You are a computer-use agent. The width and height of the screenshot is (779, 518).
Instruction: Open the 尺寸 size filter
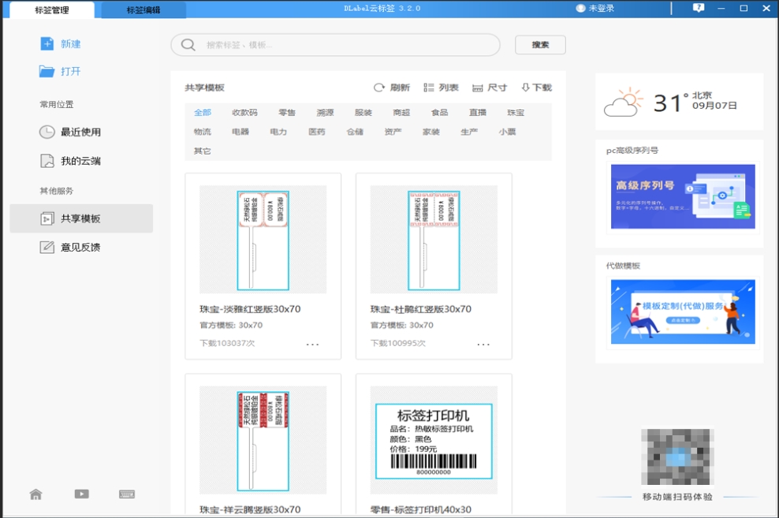click(490, 88)
